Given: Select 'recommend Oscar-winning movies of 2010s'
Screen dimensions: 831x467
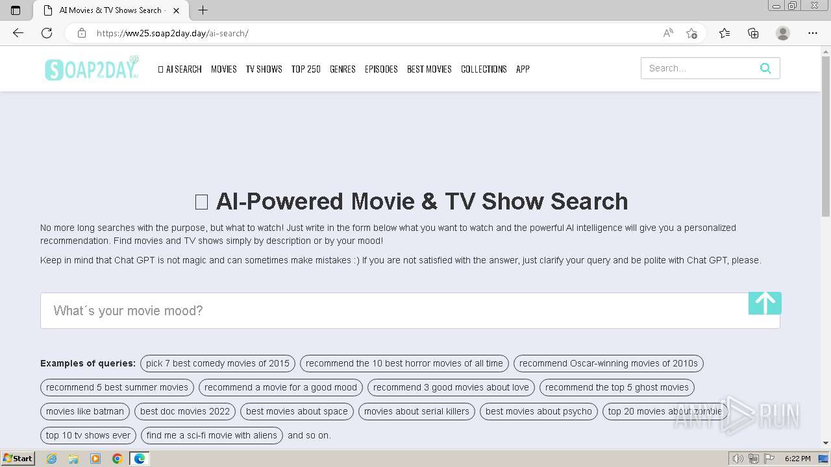Looking at the screenshot, I should pyautogui.click(x=608, y=363).
